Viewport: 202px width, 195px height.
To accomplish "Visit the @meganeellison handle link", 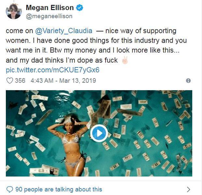I will click(49, 16).
